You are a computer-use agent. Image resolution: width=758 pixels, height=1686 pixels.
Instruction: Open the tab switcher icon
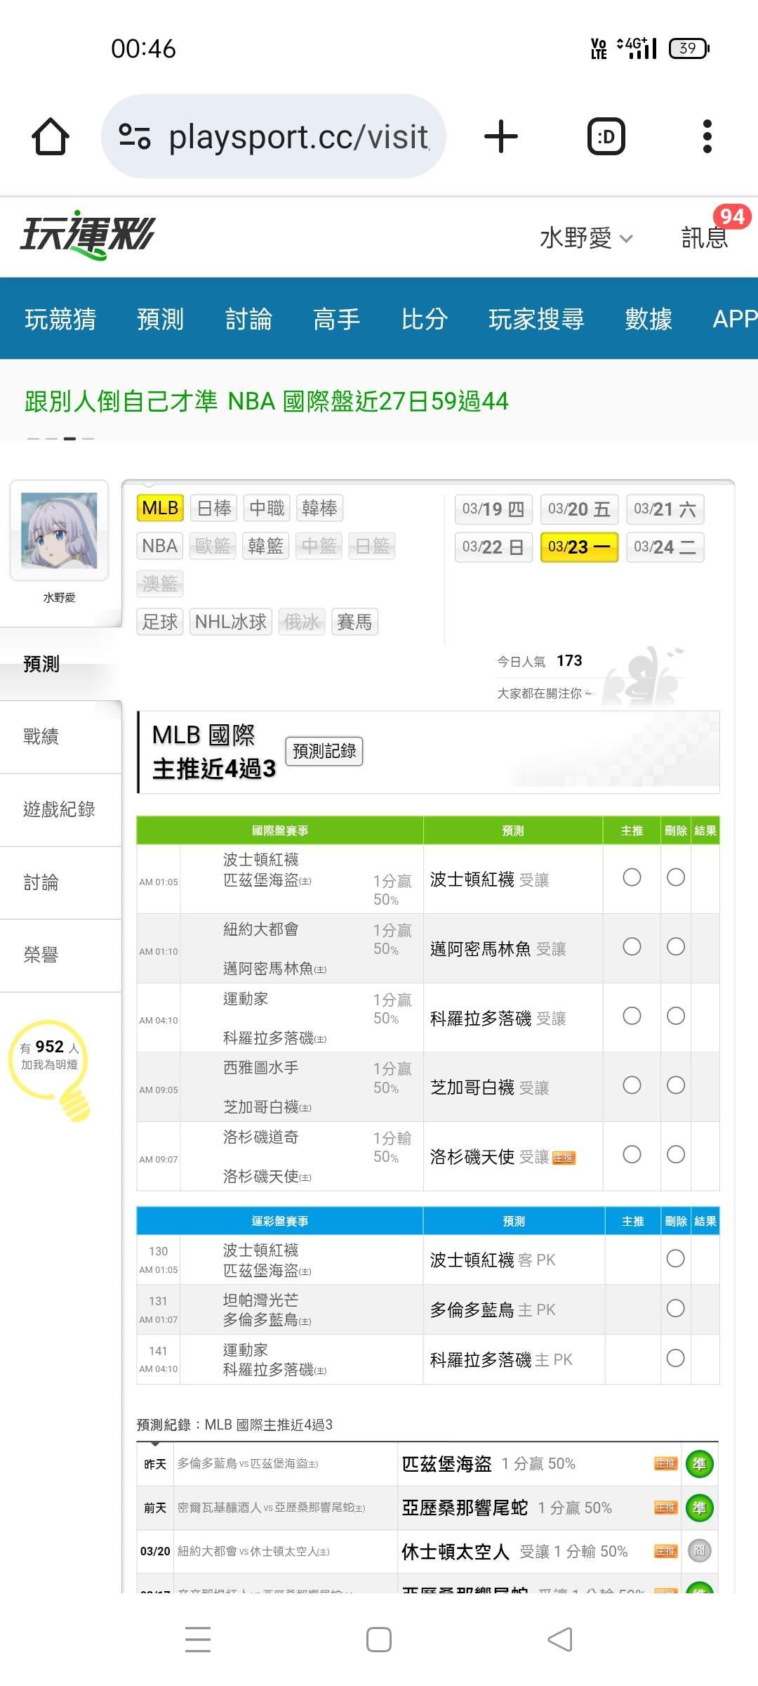coord(606,136)
